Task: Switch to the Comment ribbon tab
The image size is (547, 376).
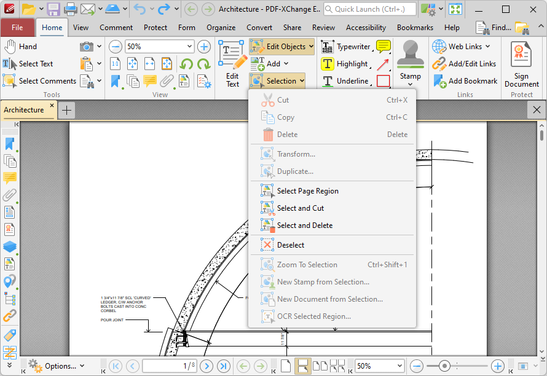Action: click(x=116, y=27)
